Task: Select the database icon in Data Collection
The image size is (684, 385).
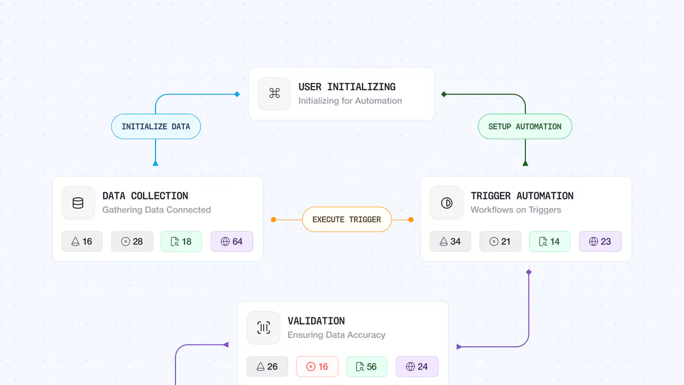Action: [x=78, y=203]
